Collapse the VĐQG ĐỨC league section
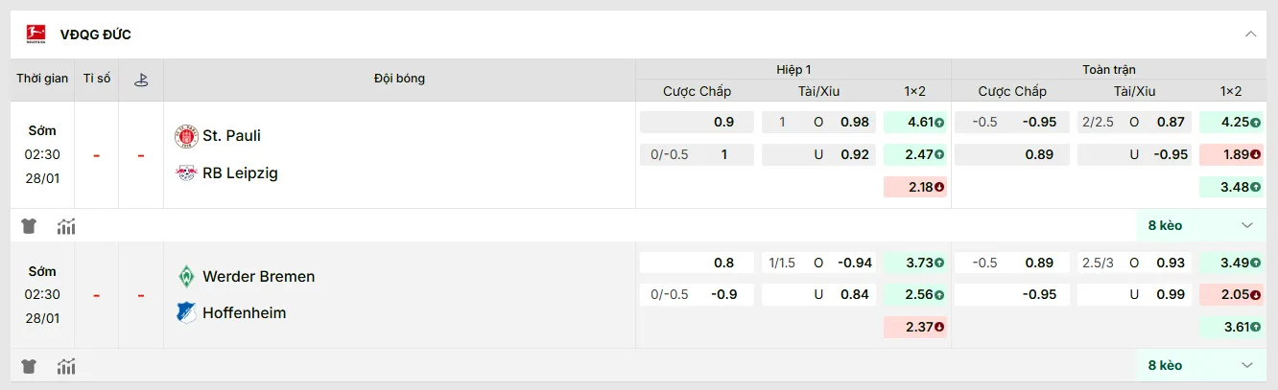 tap(1250, 34)
